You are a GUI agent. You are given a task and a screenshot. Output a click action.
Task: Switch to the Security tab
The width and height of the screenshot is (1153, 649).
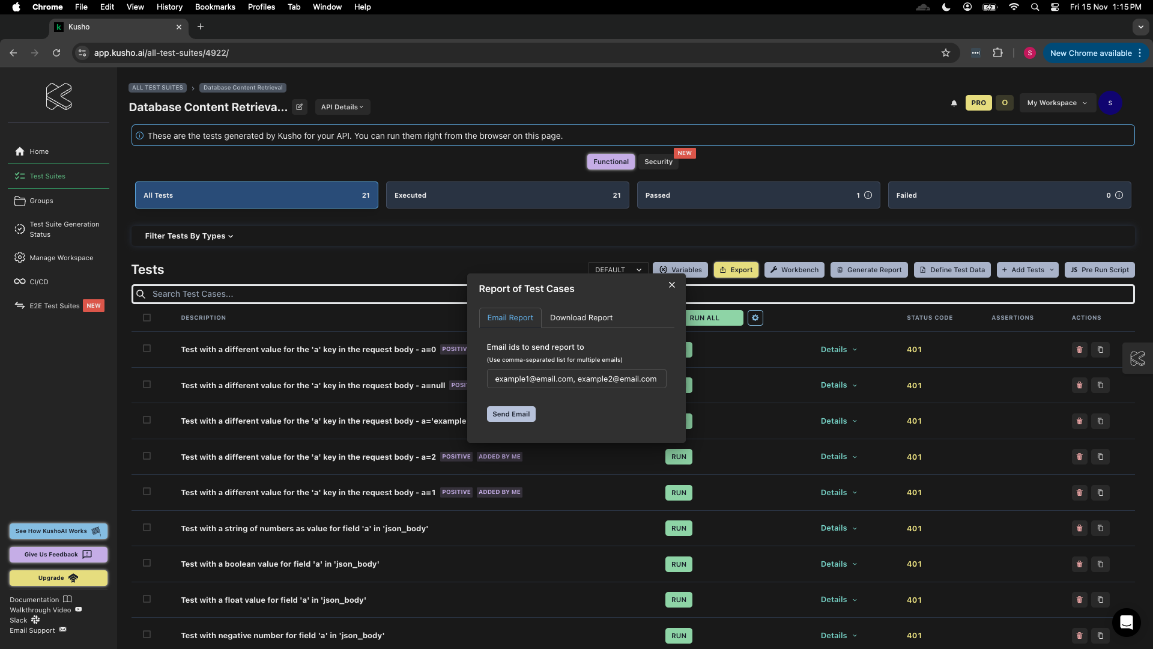click(658, 162)
